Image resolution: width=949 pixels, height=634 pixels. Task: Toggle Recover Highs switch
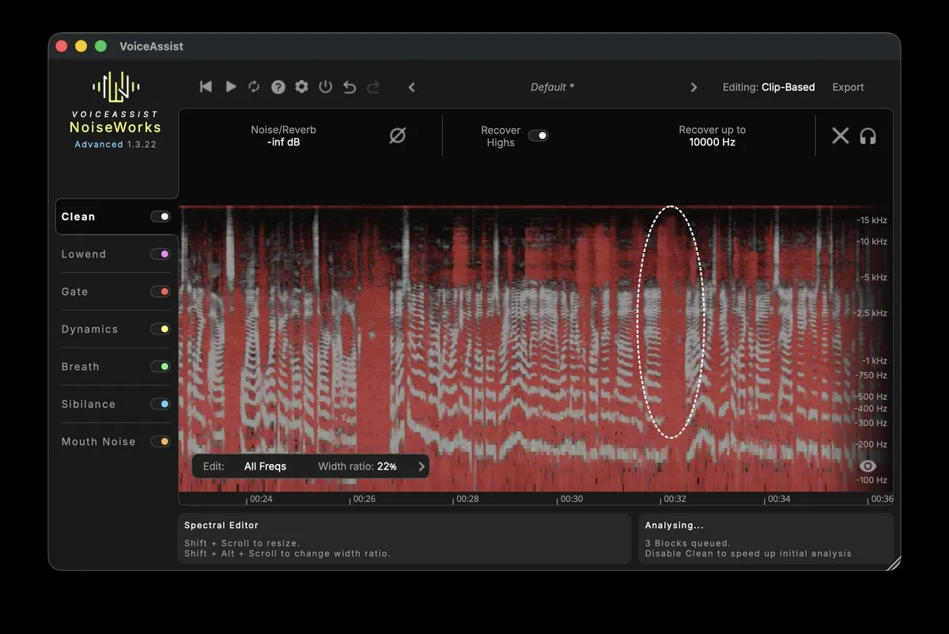tap(538, 135)
